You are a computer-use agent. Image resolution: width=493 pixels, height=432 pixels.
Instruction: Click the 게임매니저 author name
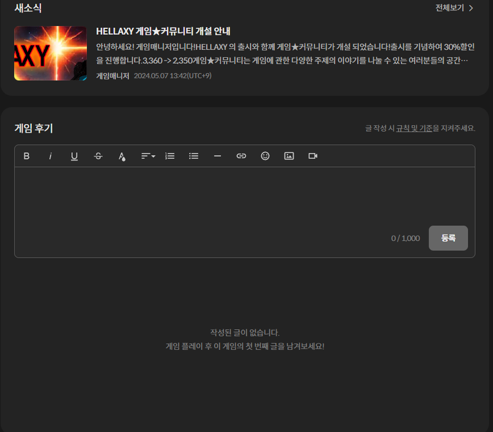[113, 76]
